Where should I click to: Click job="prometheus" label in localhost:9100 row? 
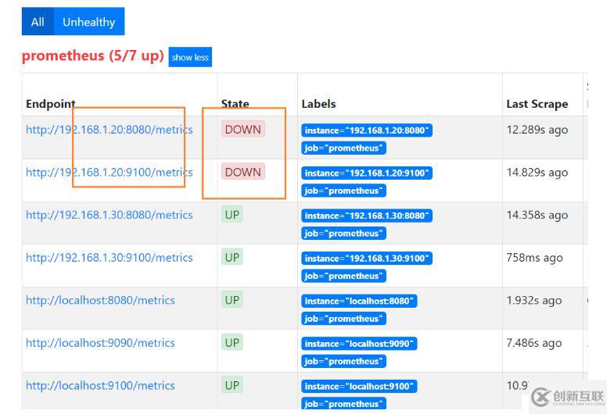pos(343,404)
